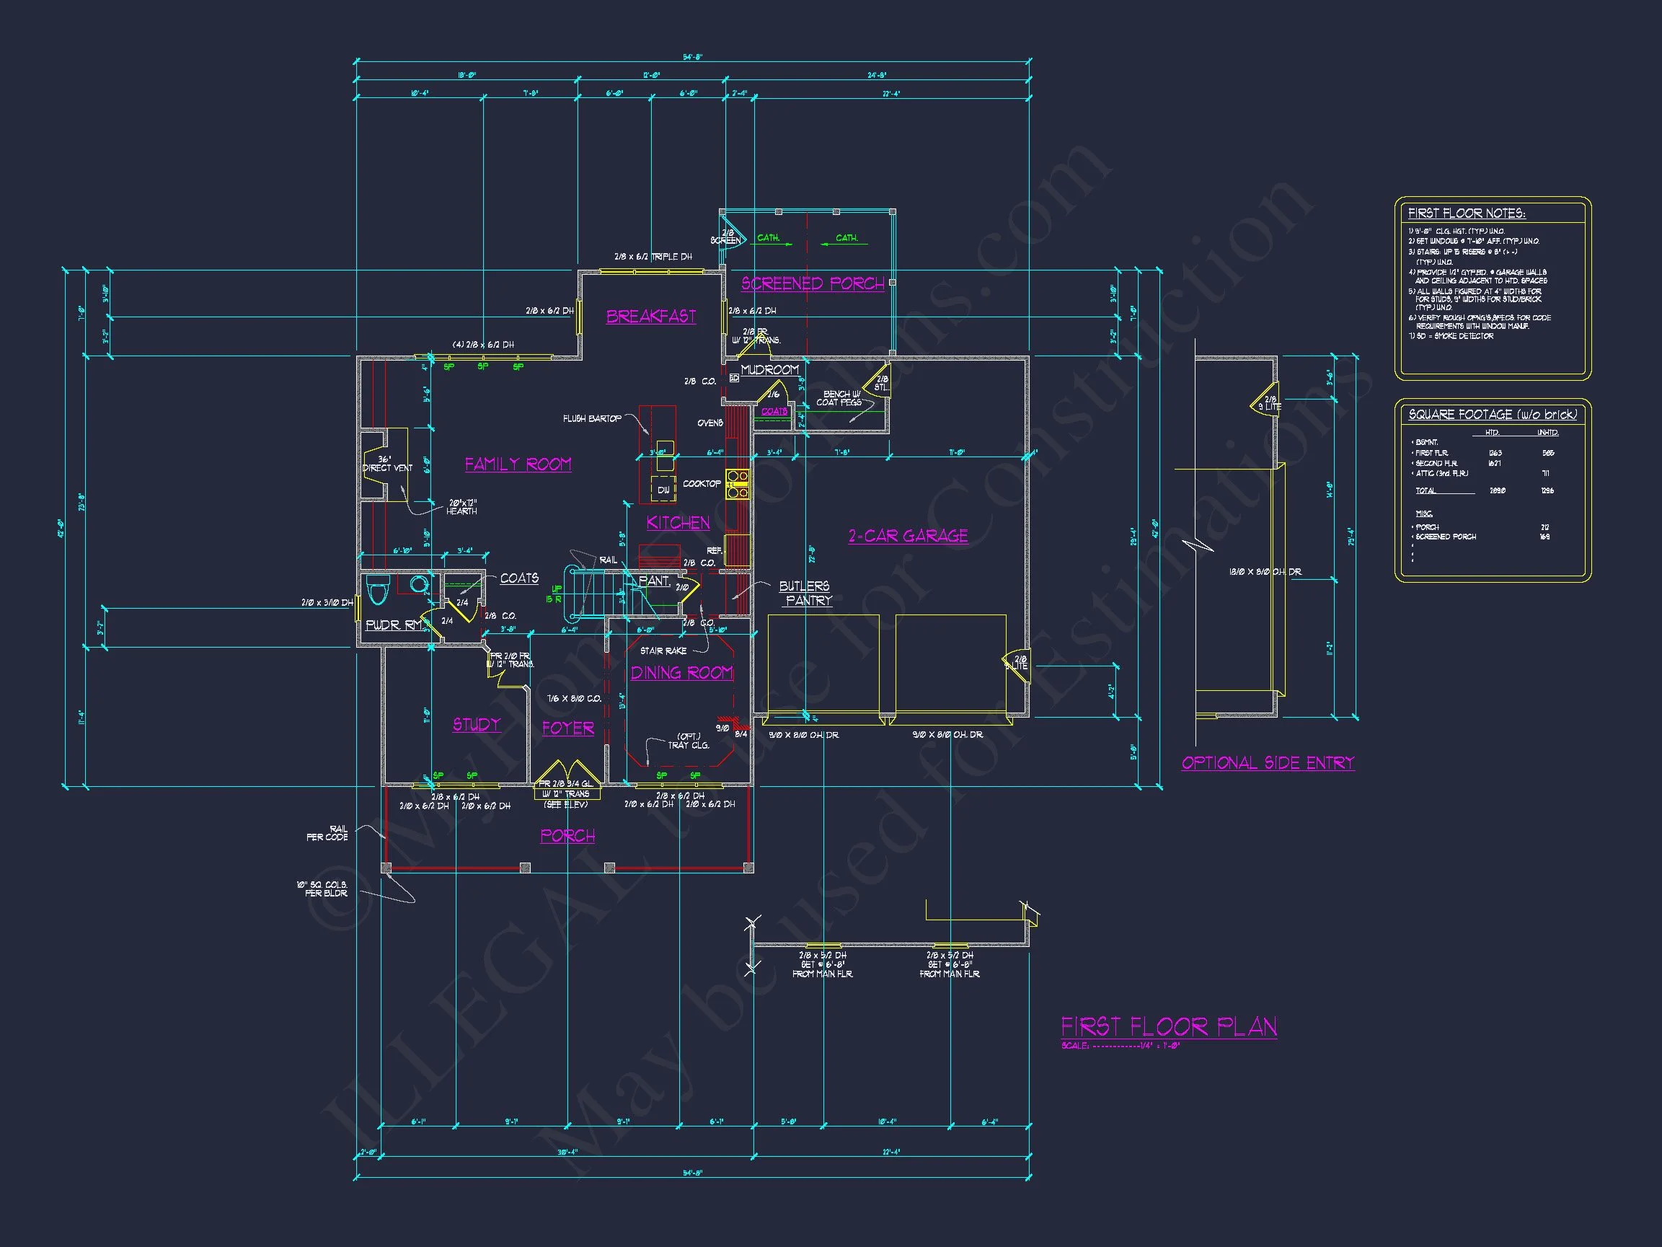
Task: Click the foyer double front door symbol
Action: pos(568,772)
